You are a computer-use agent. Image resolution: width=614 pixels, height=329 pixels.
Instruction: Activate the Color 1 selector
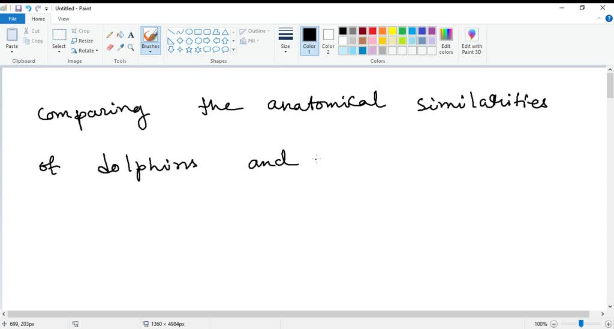pos(309,39)
